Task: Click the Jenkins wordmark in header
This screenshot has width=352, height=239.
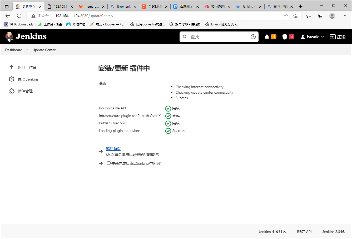Action: click(x=31, y=36)
